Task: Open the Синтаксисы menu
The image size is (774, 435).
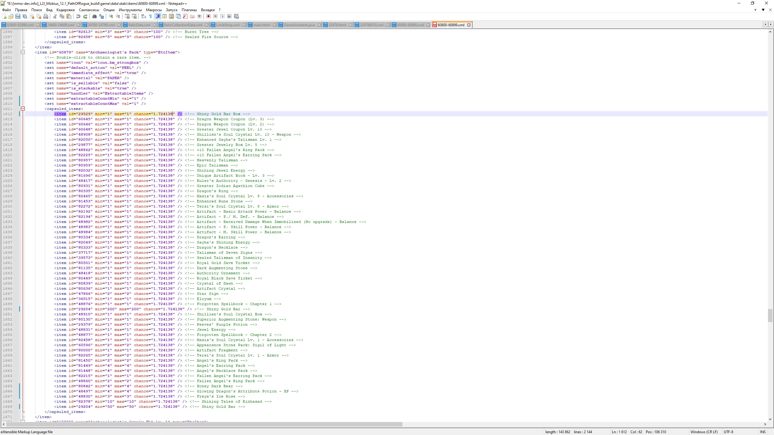Action: [89, 10]
